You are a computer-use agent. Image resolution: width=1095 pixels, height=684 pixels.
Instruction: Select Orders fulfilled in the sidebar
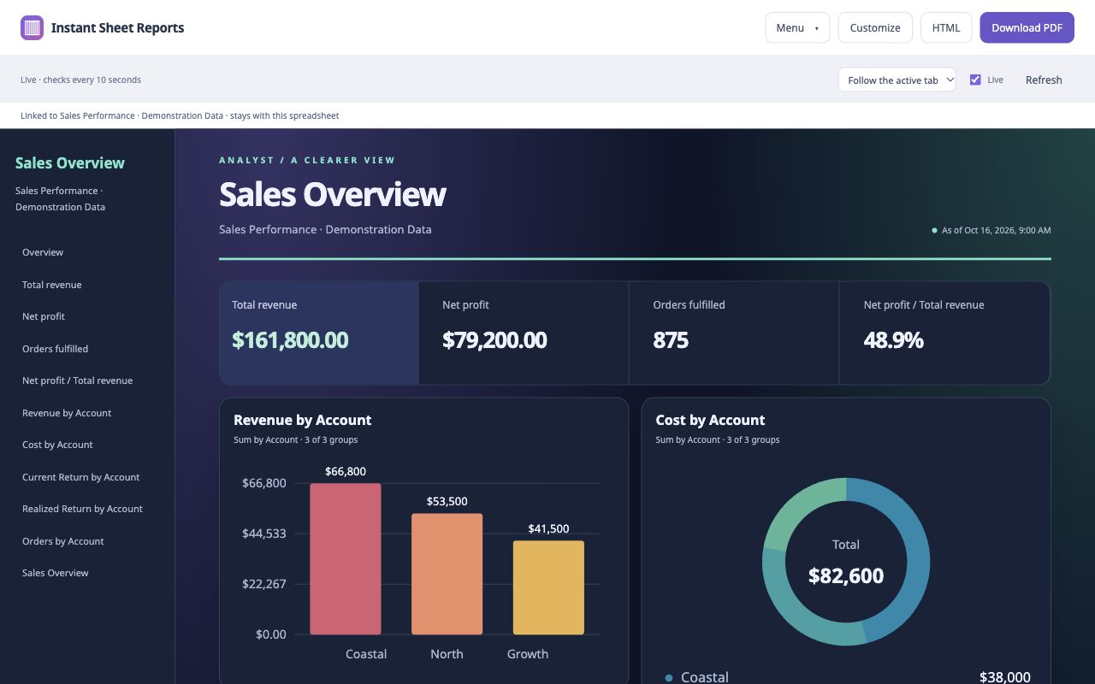(x=55, y=349)
